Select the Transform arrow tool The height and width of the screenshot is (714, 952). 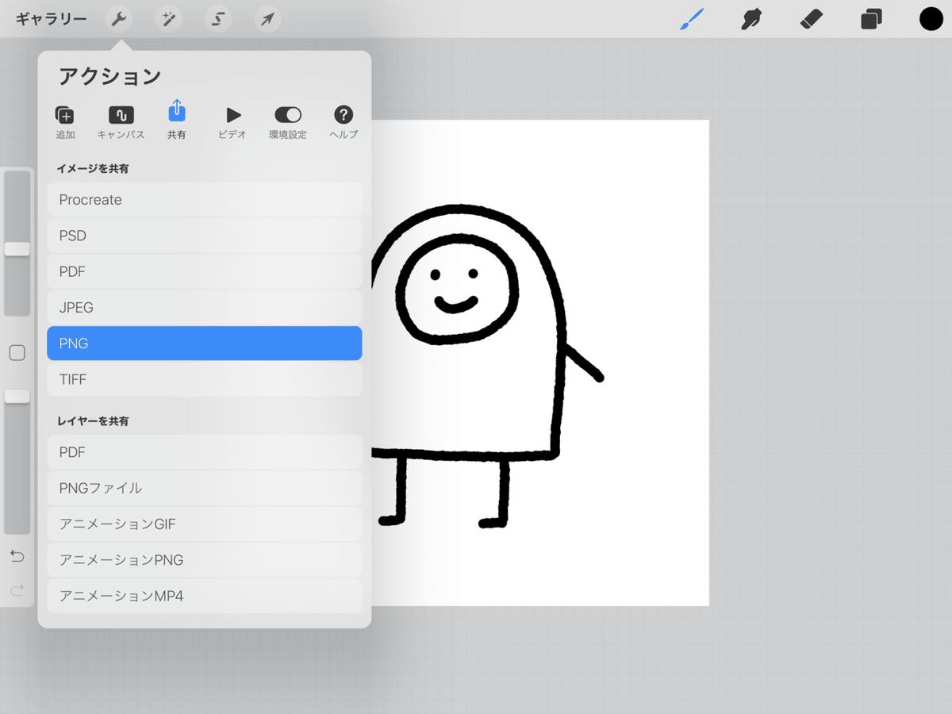point(268,19)
